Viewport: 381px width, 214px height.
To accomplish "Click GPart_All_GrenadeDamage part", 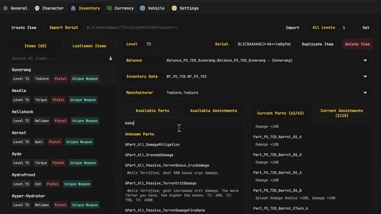I will click(149, 155).
